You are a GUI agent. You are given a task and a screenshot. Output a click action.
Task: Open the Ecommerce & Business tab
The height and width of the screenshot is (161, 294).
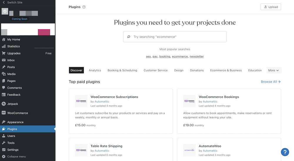[x=226, y=70]
